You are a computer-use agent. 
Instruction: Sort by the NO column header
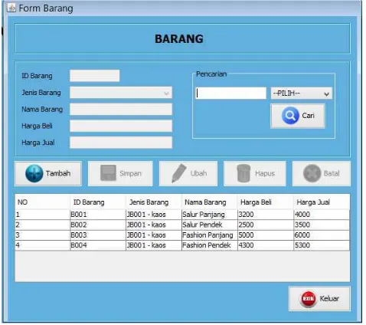point(42,202)
